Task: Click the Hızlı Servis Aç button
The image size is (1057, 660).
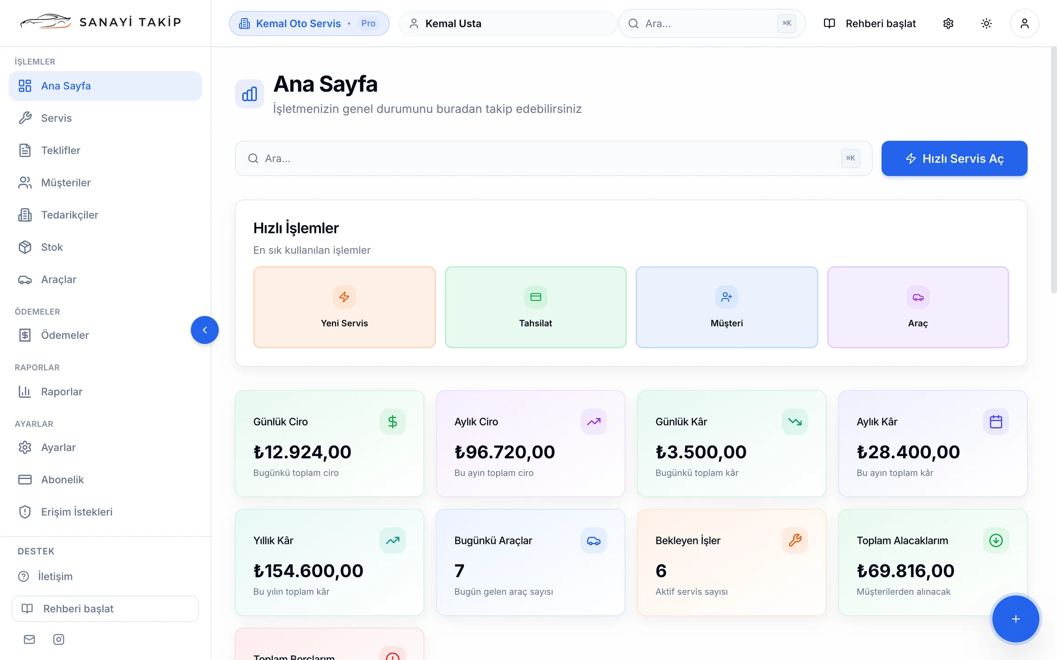Action: (954, 158)
